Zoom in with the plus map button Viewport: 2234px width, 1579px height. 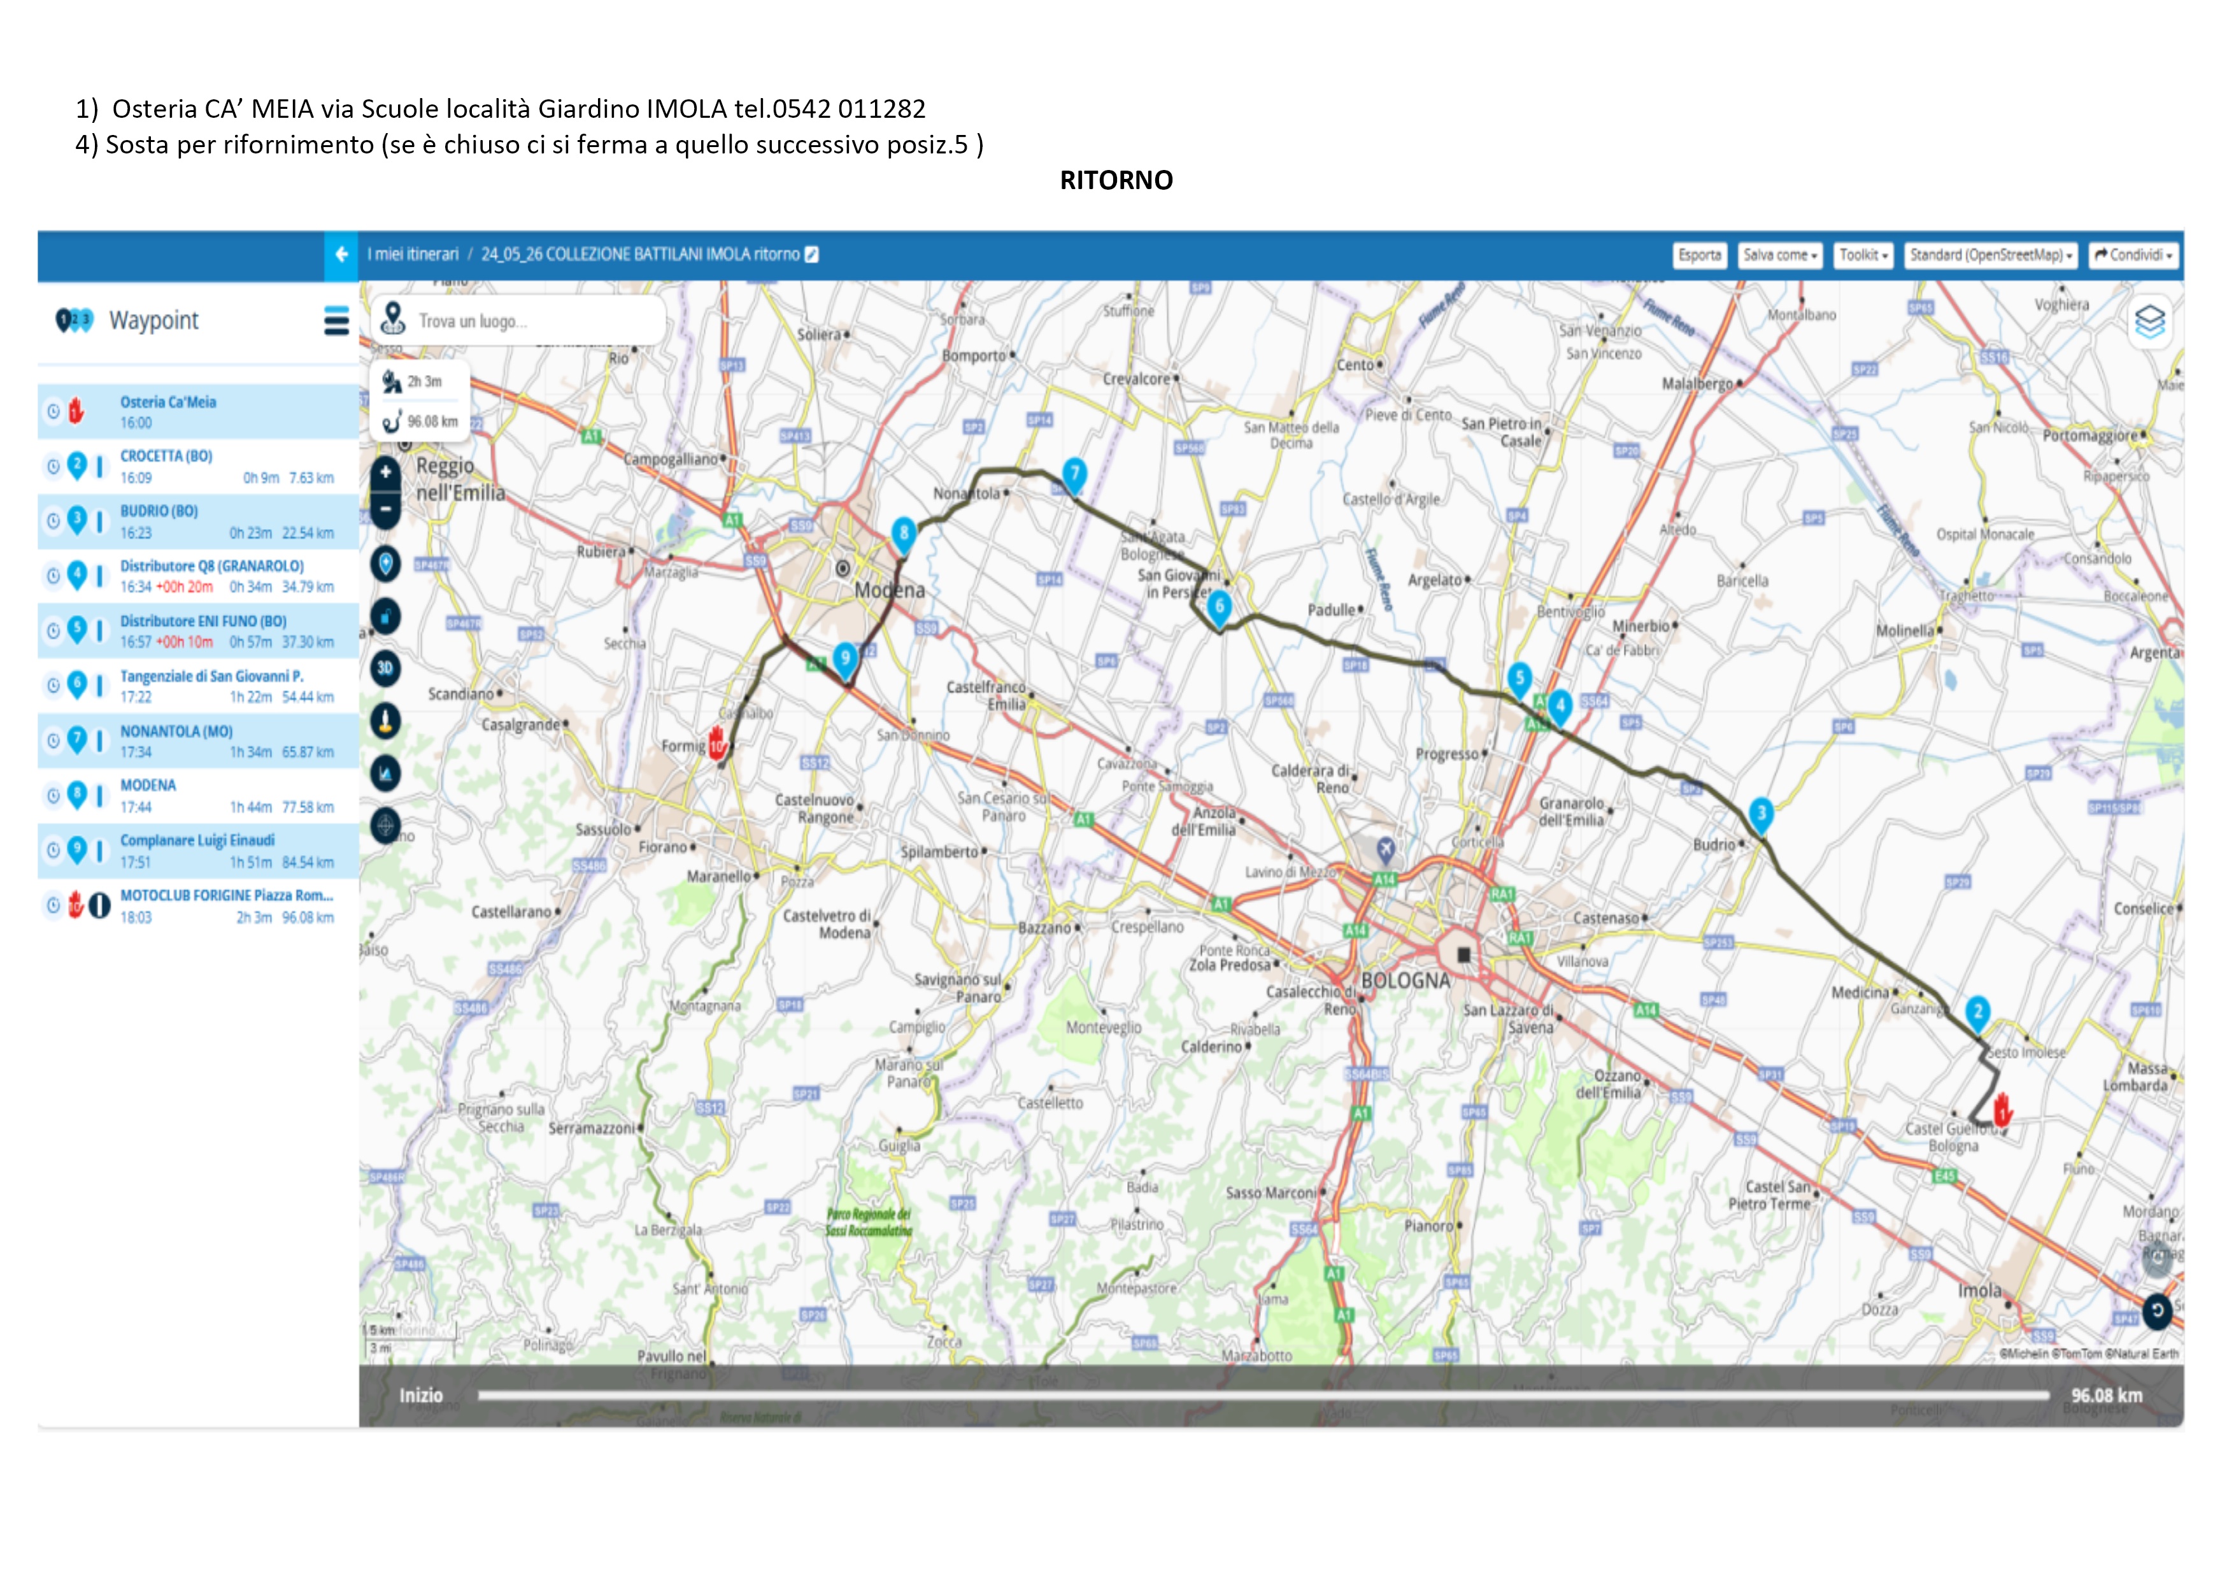pyautogui.click(x=387, y=473)
